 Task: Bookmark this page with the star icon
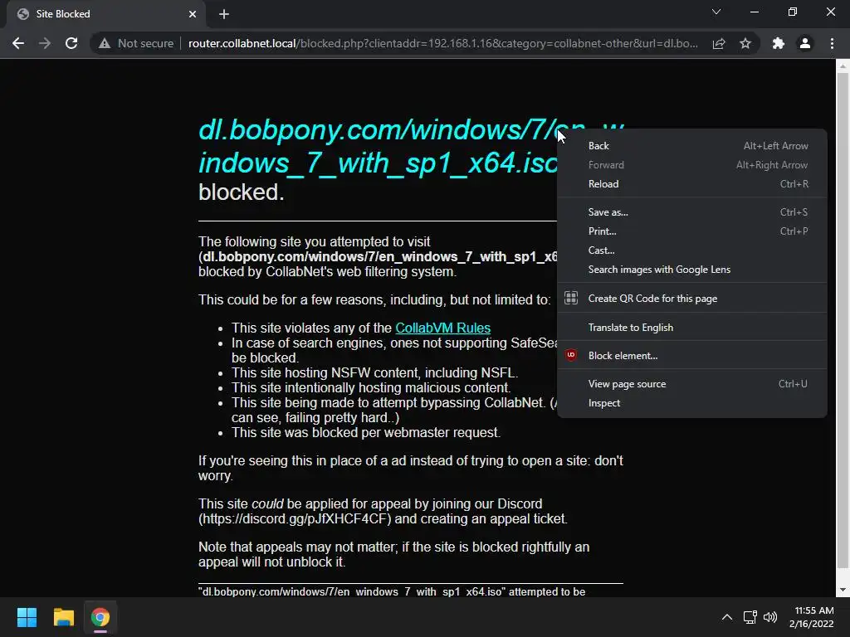pos(745,43)
